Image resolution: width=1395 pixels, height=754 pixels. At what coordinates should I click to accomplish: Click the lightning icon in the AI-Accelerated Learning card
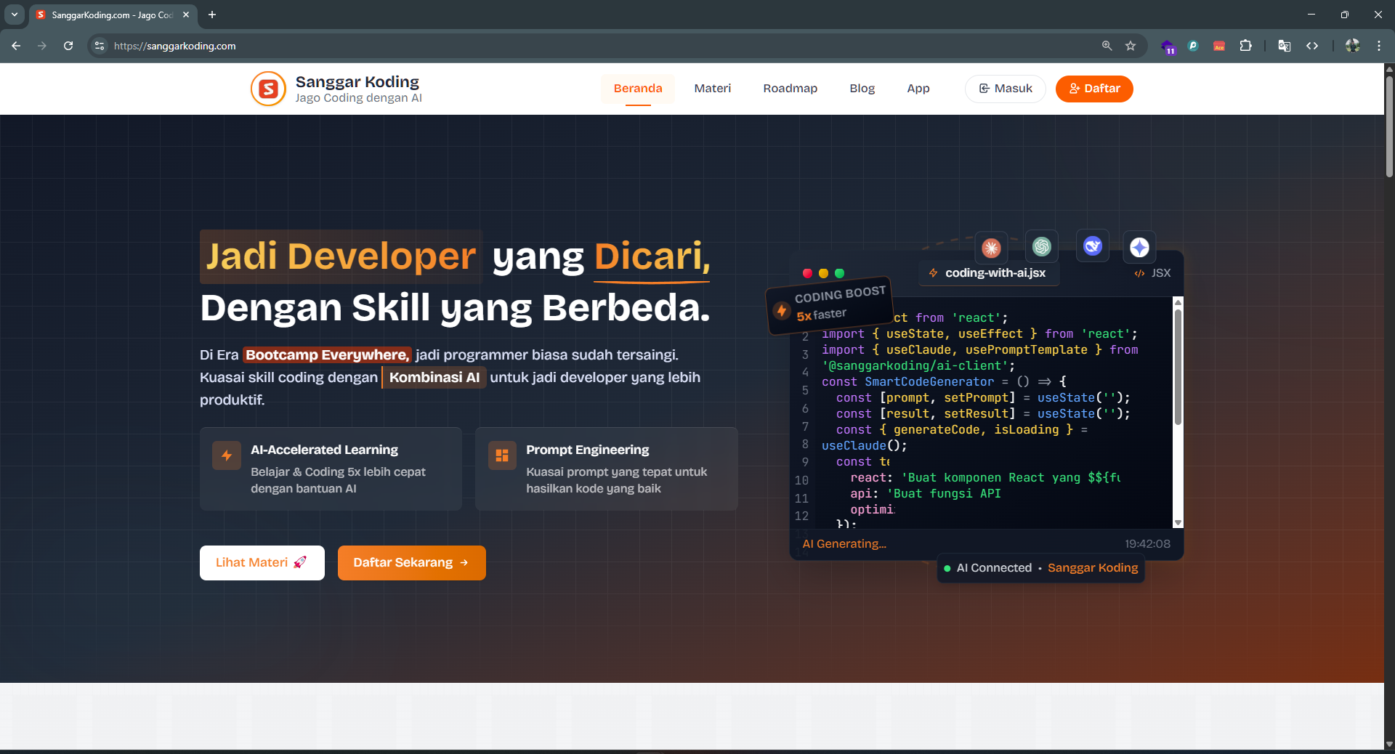click(x=227, y=455)
